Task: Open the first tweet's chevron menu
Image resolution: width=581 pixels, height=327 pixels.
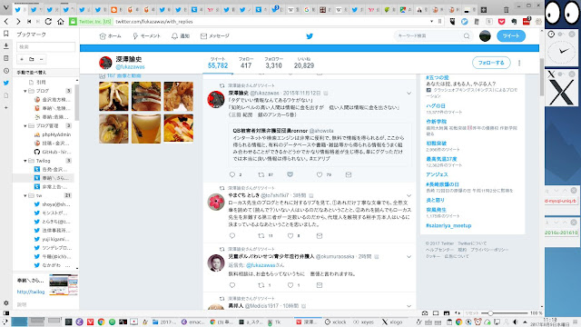Action: point(409,94)
